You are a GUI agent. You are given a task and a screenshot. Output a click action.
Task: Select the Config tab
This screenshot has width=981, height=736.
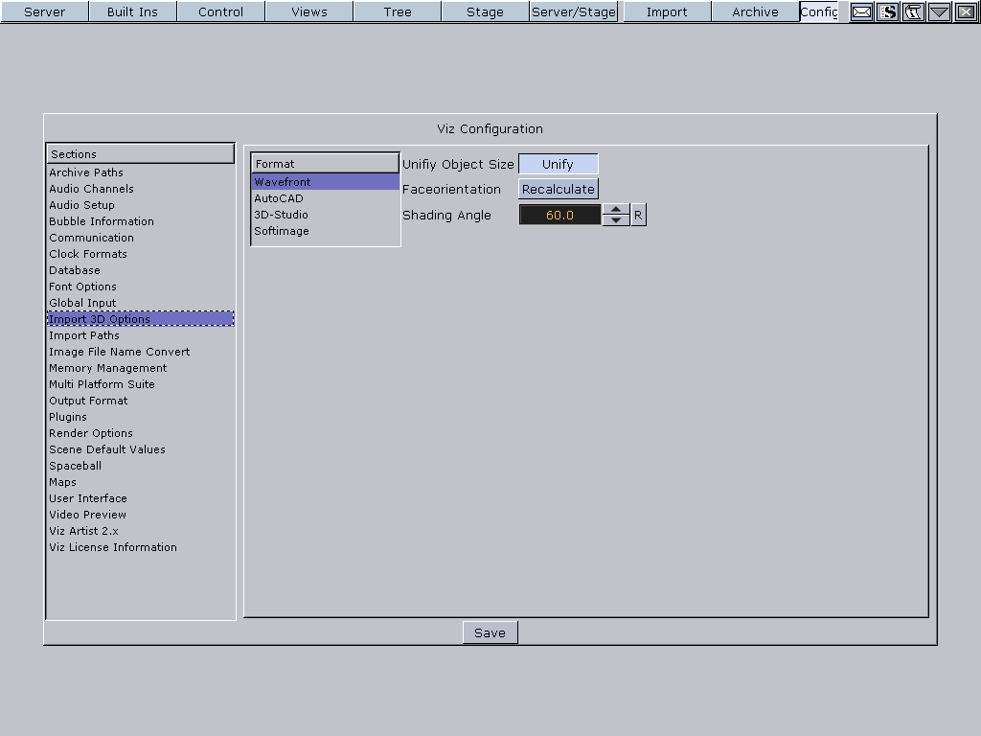click(822, 11)
